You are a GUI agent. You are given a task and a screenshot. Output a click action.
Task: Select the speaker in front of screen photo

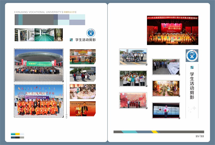pos(166,111)
